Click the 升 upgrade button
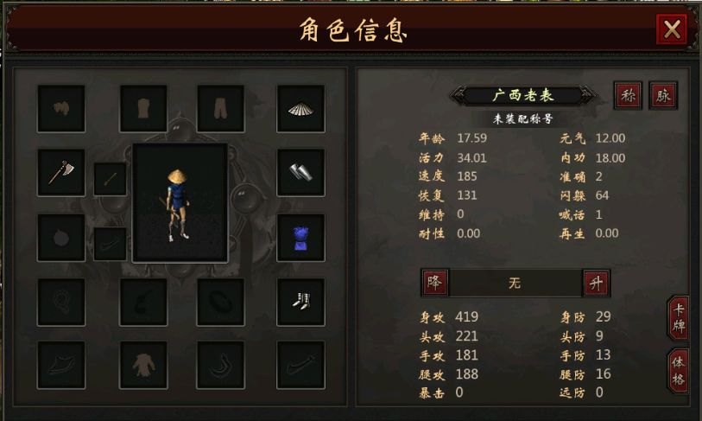The width and height of the screenshot is (702, 421). (x=597, y=283)
